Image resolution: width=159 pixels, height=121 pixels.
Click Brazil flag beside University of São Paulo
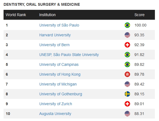click(x=127, y=25)
